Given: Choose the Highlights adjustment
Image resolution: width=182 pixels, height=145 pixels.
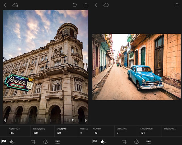Looking at the screenshot, I should click(x=38, y=131).
